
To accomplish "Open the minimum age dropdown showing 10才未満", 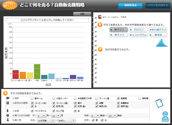I will click(46, 120).
